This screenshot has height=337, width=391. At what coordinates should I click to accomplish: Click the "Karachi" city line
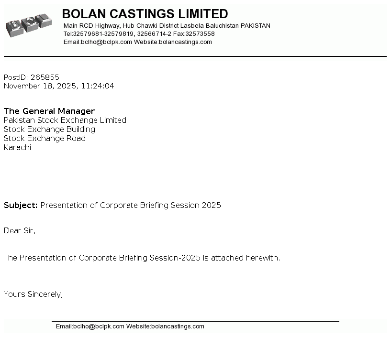(x=17, y=148)
